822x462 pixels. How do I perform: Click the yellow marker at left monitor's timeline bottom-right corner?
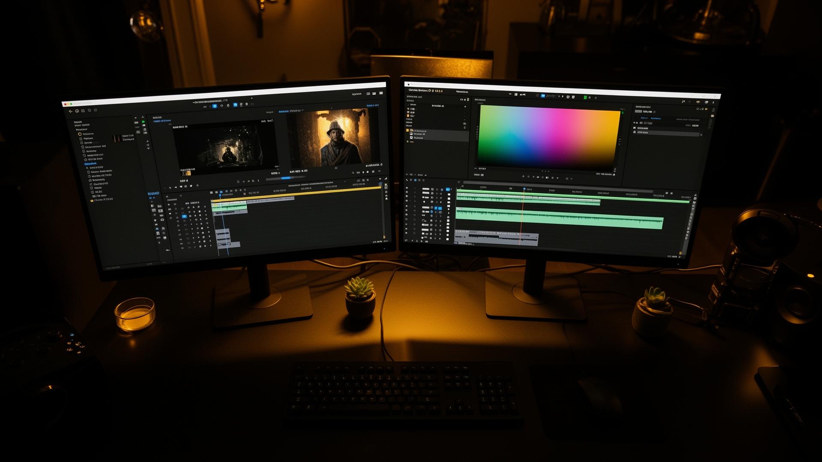(x=384, y=237)
